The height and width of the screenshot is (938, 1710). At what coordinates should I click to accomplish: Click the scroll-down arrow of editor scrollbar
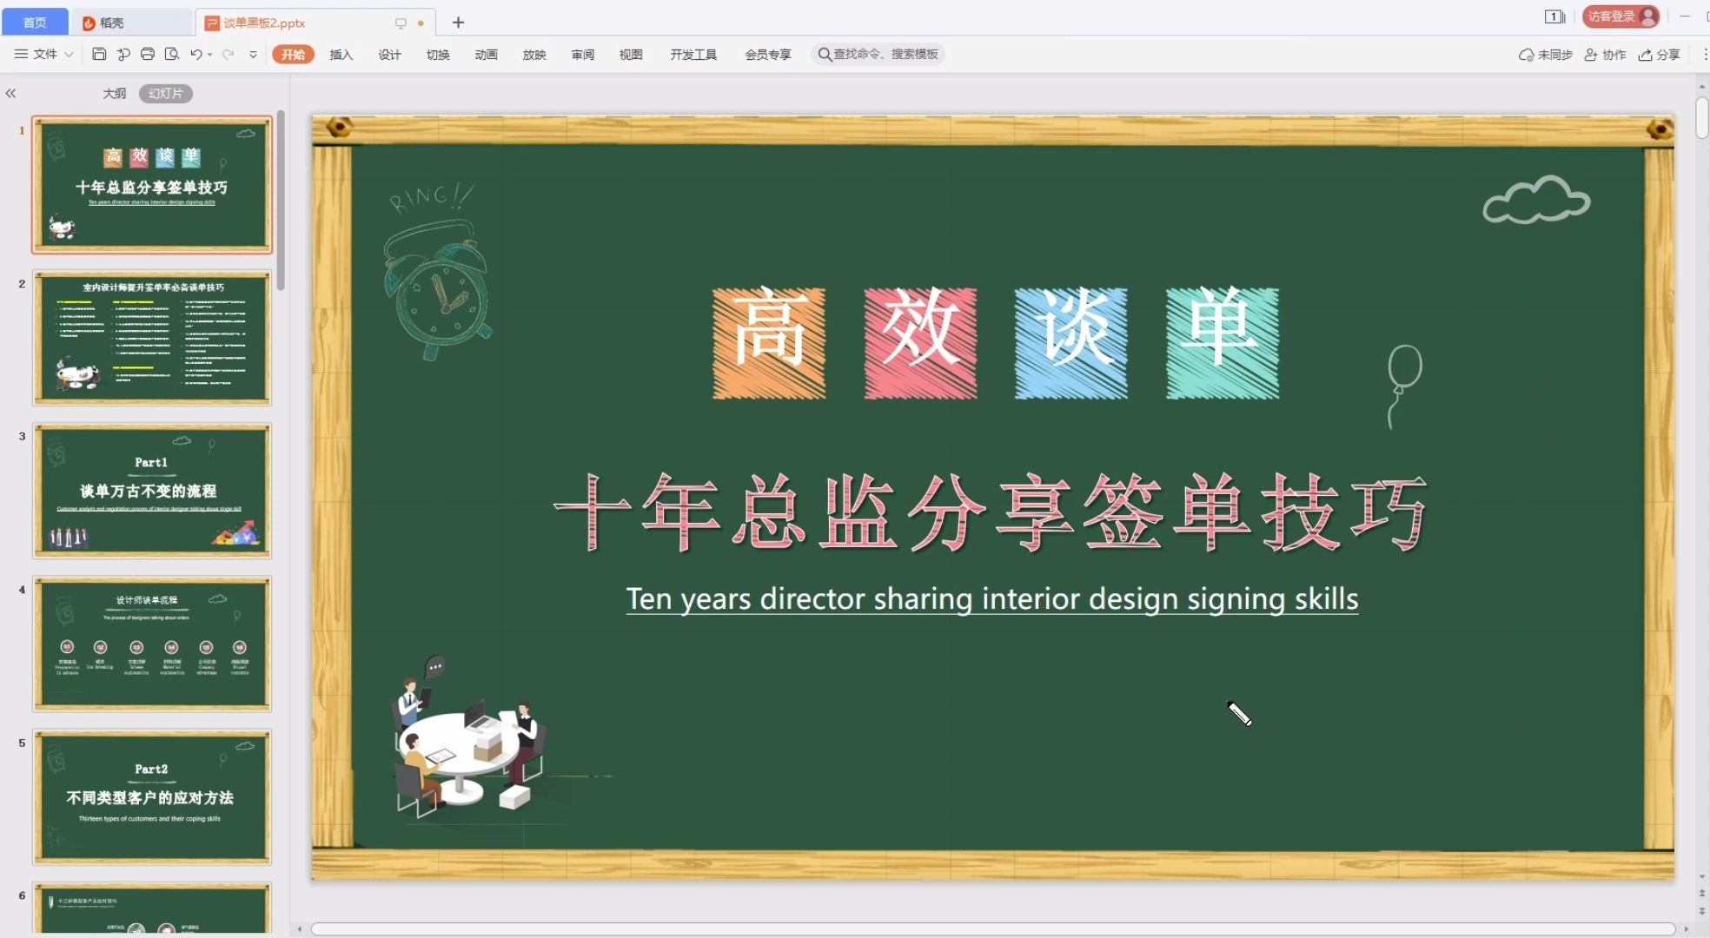1702,877
